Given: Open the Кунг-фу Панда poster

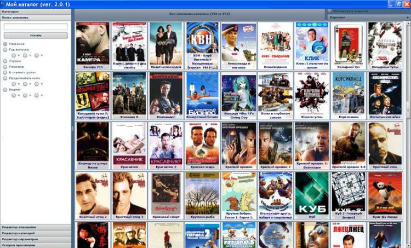Looking at the screenshot, I should (385, 193).
